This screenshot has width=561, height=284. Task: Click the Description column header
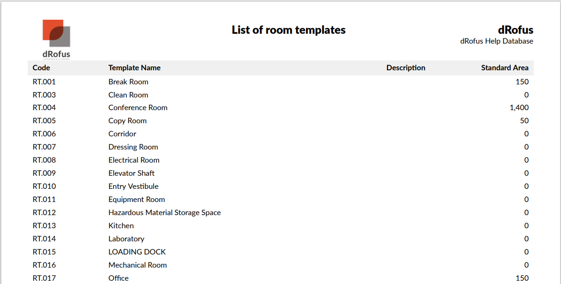(405, 68)
